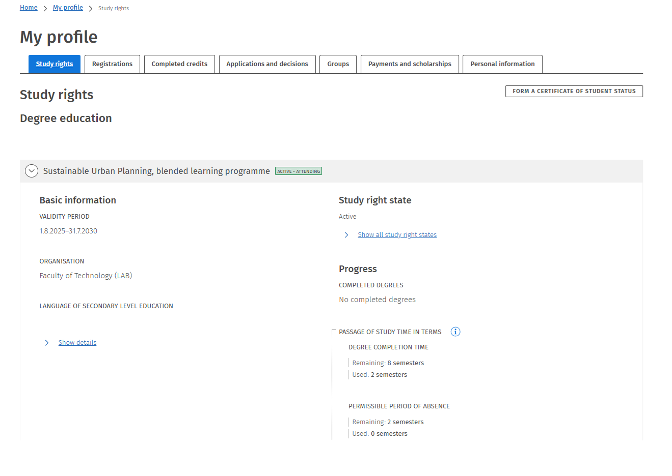Image resolution: width=672 pixels, height=476 pixels.
Task: Click Form a certificate of student status
Action: point(574,91)
